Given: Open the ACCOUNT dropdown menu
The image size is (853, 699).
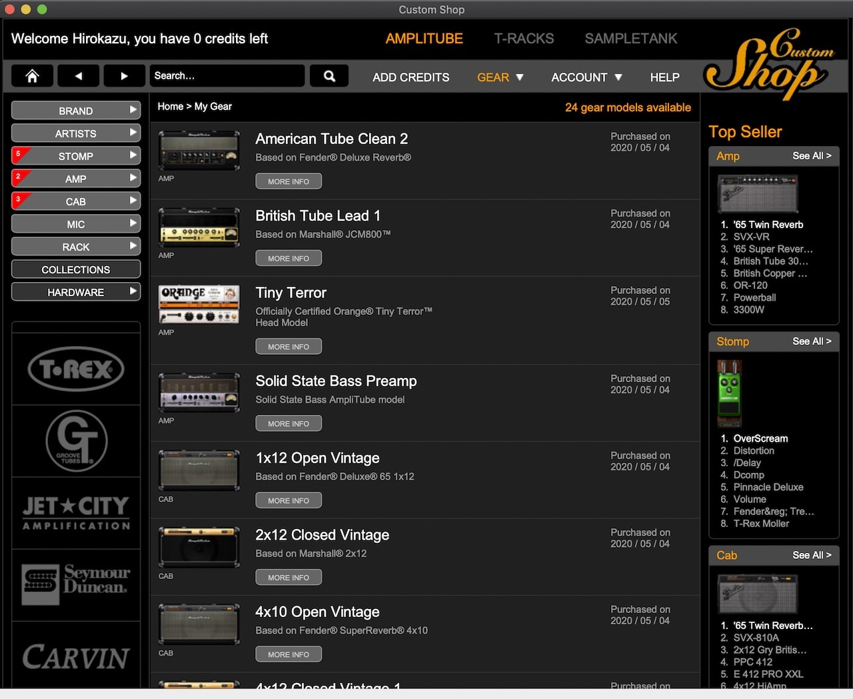Looking at the screenshot, I should tap(586, 77).
